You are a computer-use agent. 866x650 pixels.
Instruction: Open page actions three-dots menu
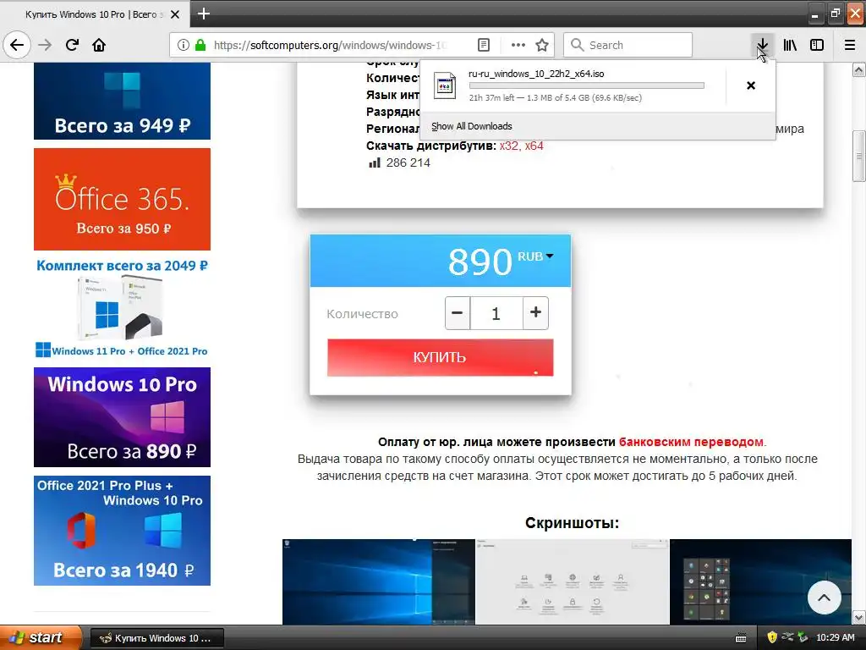(518, 45)
